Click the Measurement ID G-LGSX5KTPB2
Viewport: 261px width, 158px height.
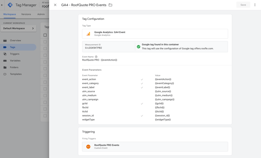click(93, 48)
